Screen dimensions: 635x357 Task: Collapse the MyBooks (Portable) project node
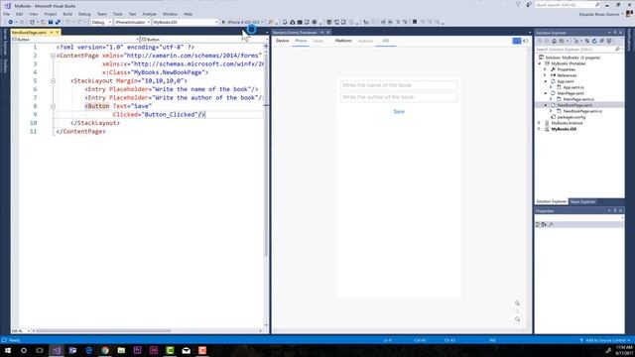(540, 63)
